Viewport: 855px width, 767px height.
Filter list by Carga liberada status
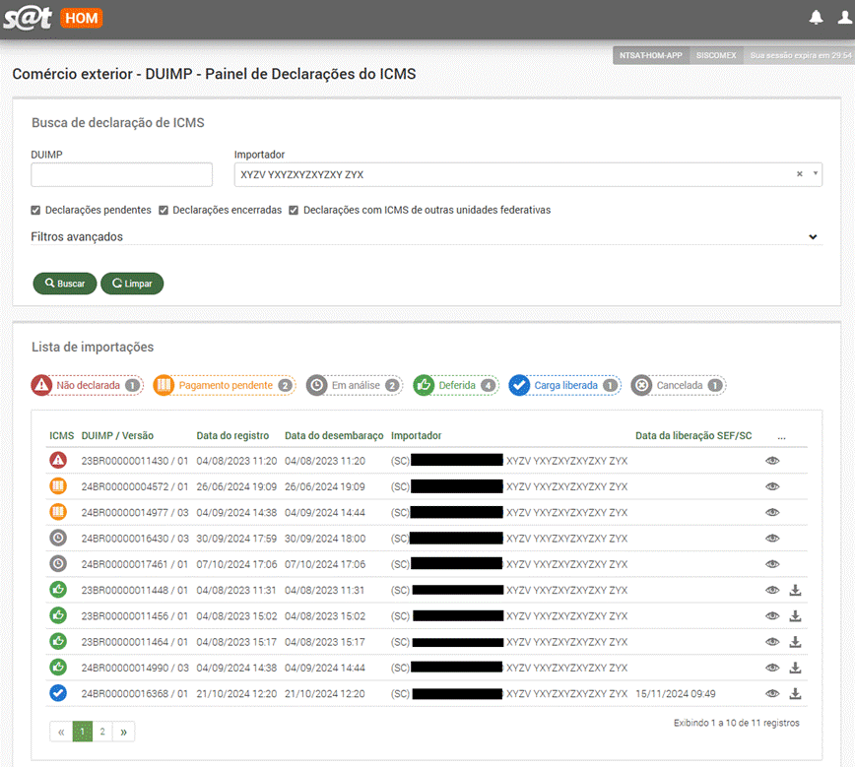(564, 385)
